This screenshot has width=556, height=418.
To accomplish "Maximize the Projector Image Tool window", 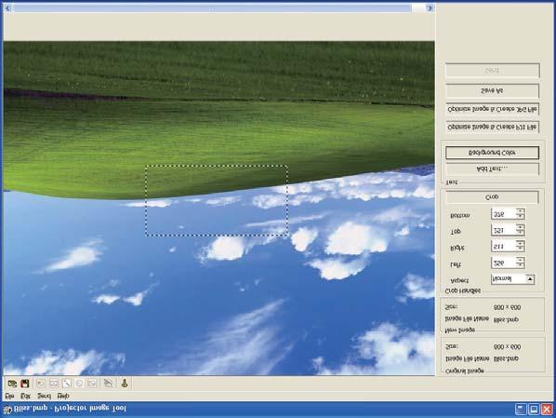I will coord(534,410).
